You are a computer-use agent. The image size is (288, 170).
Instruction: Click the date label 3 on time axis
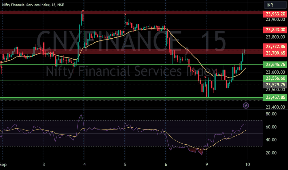tap(44, 164)
